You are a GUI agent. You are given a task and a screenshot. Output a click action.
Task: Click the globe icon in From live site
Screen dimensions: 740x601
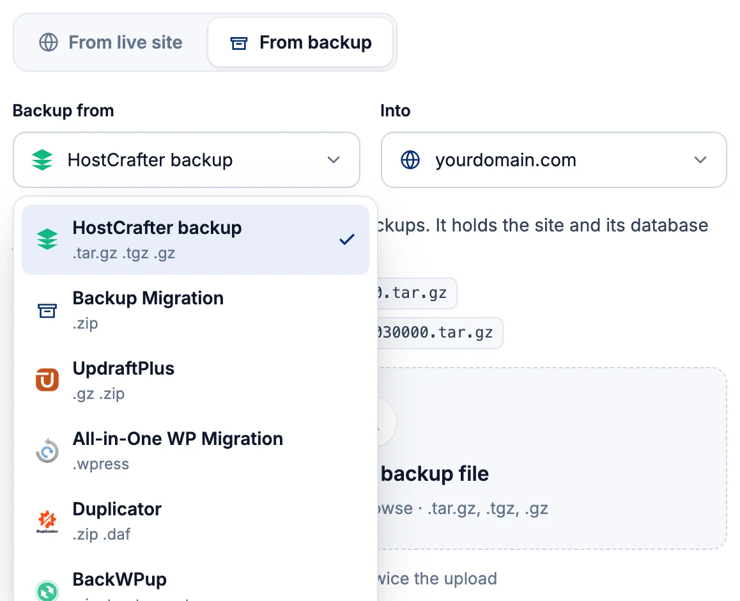pos(48,42)
